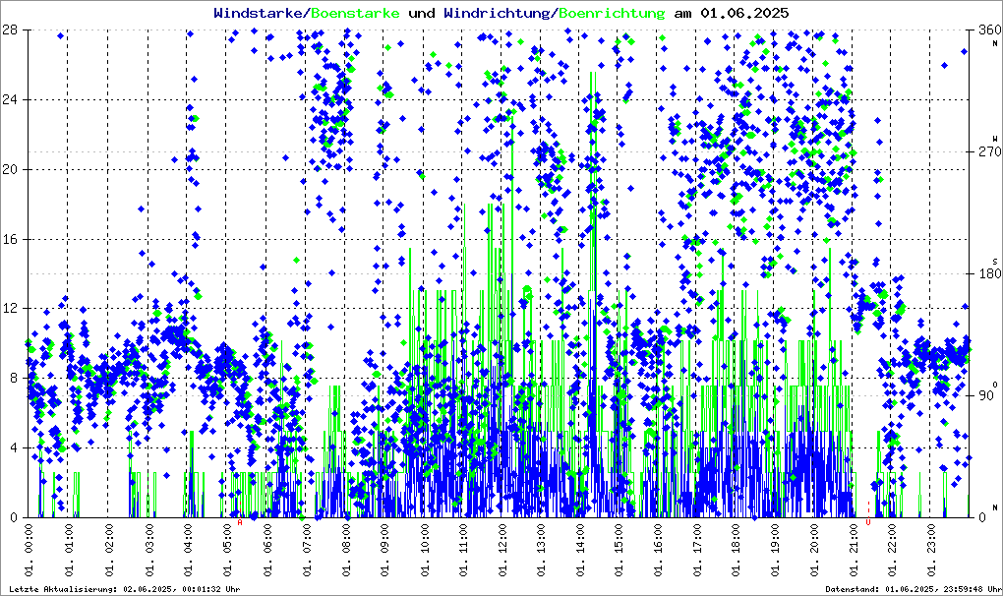Screen dimensions: 1003x596
Task: Click time axis label '01. 06:00'
Action: click(266, 550)
